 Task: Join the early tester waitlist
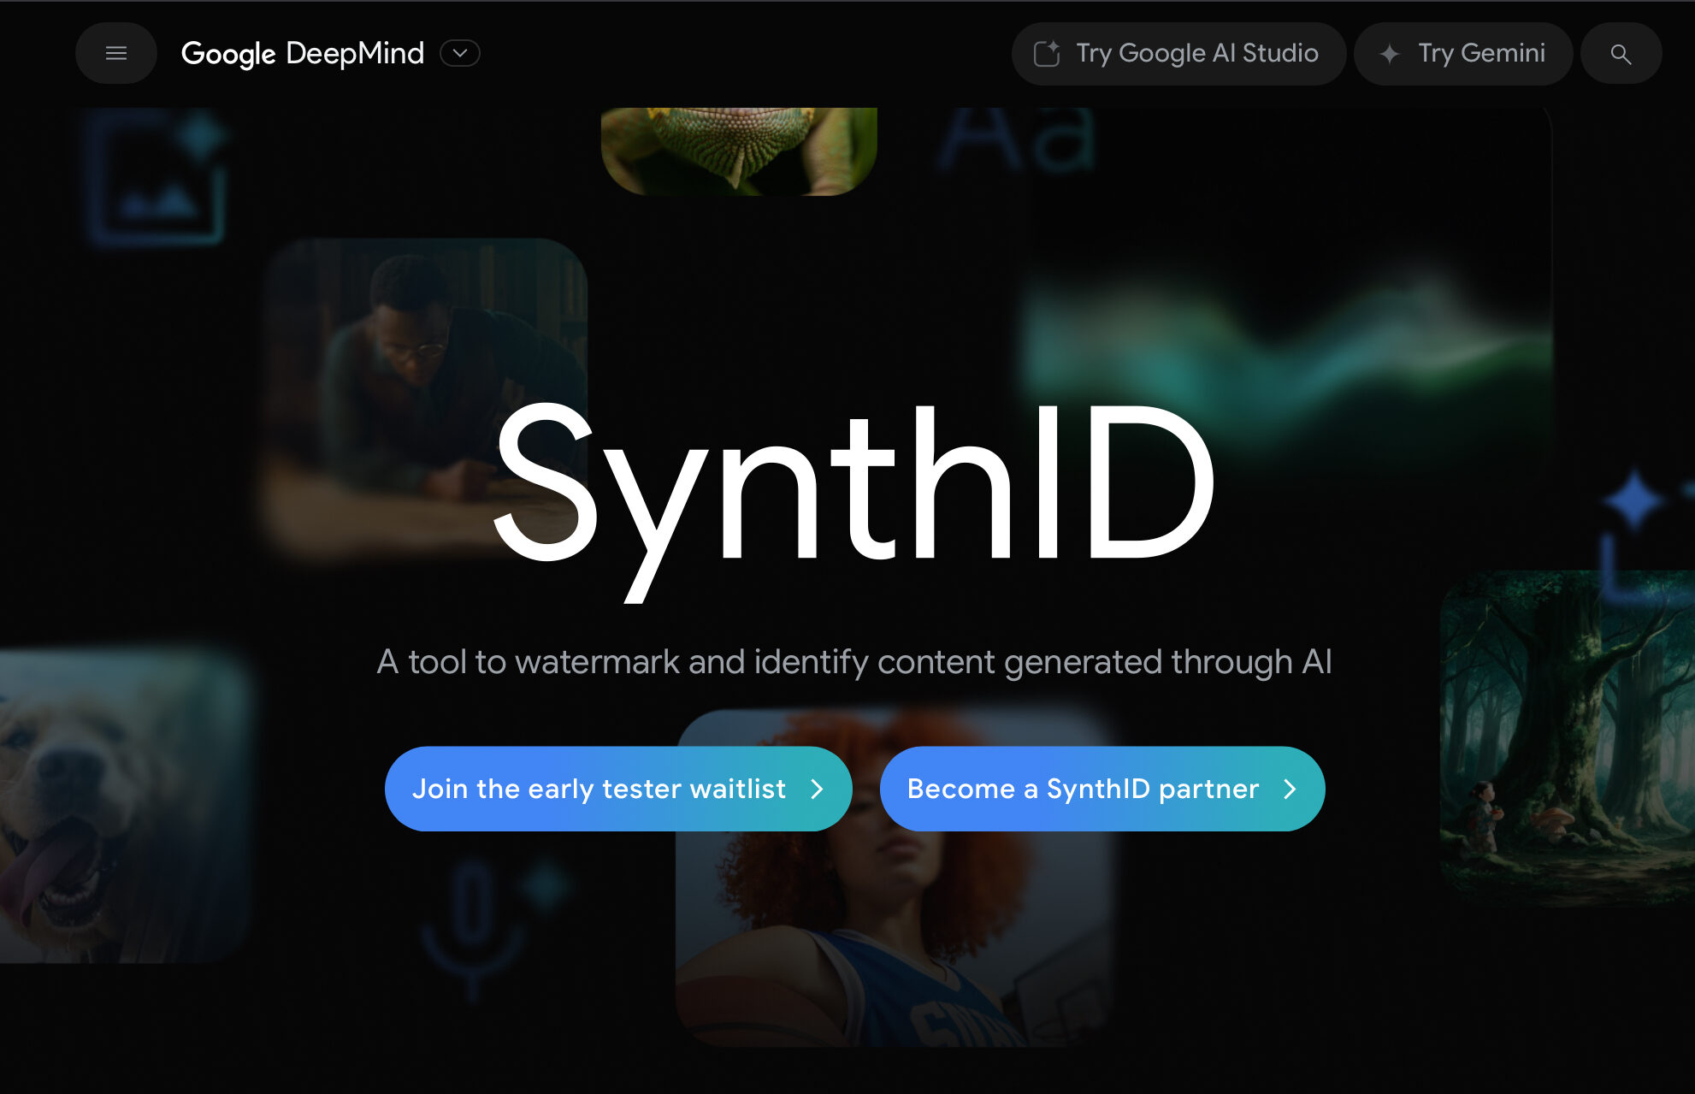618,789
